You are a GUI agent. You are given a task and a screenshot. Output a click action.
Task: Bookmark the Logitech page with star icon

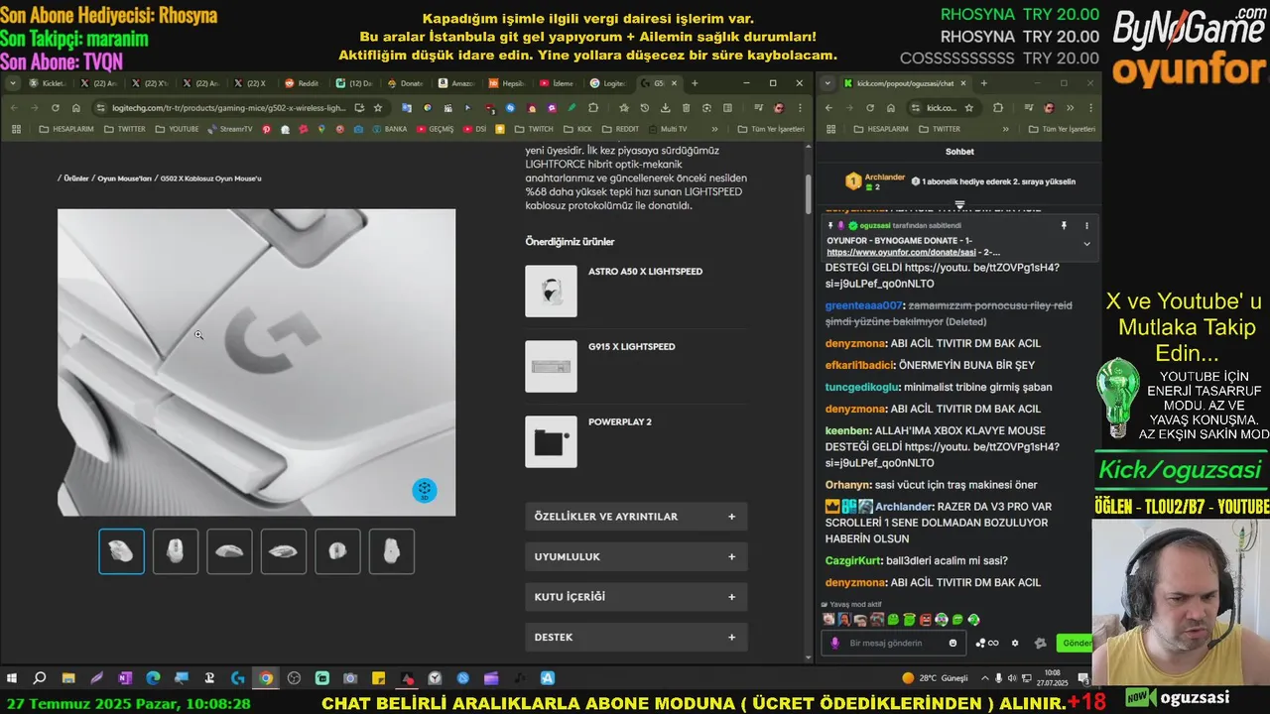(378, 107)
